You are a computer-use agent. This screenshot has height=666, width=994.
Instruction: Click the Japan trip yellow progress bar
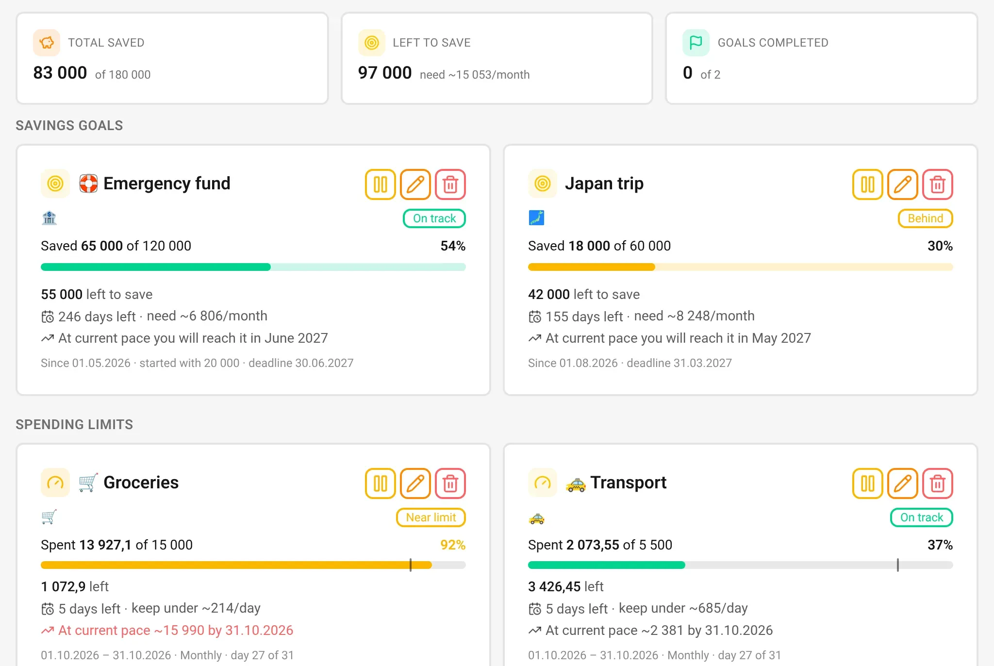[x=741, y=267]
